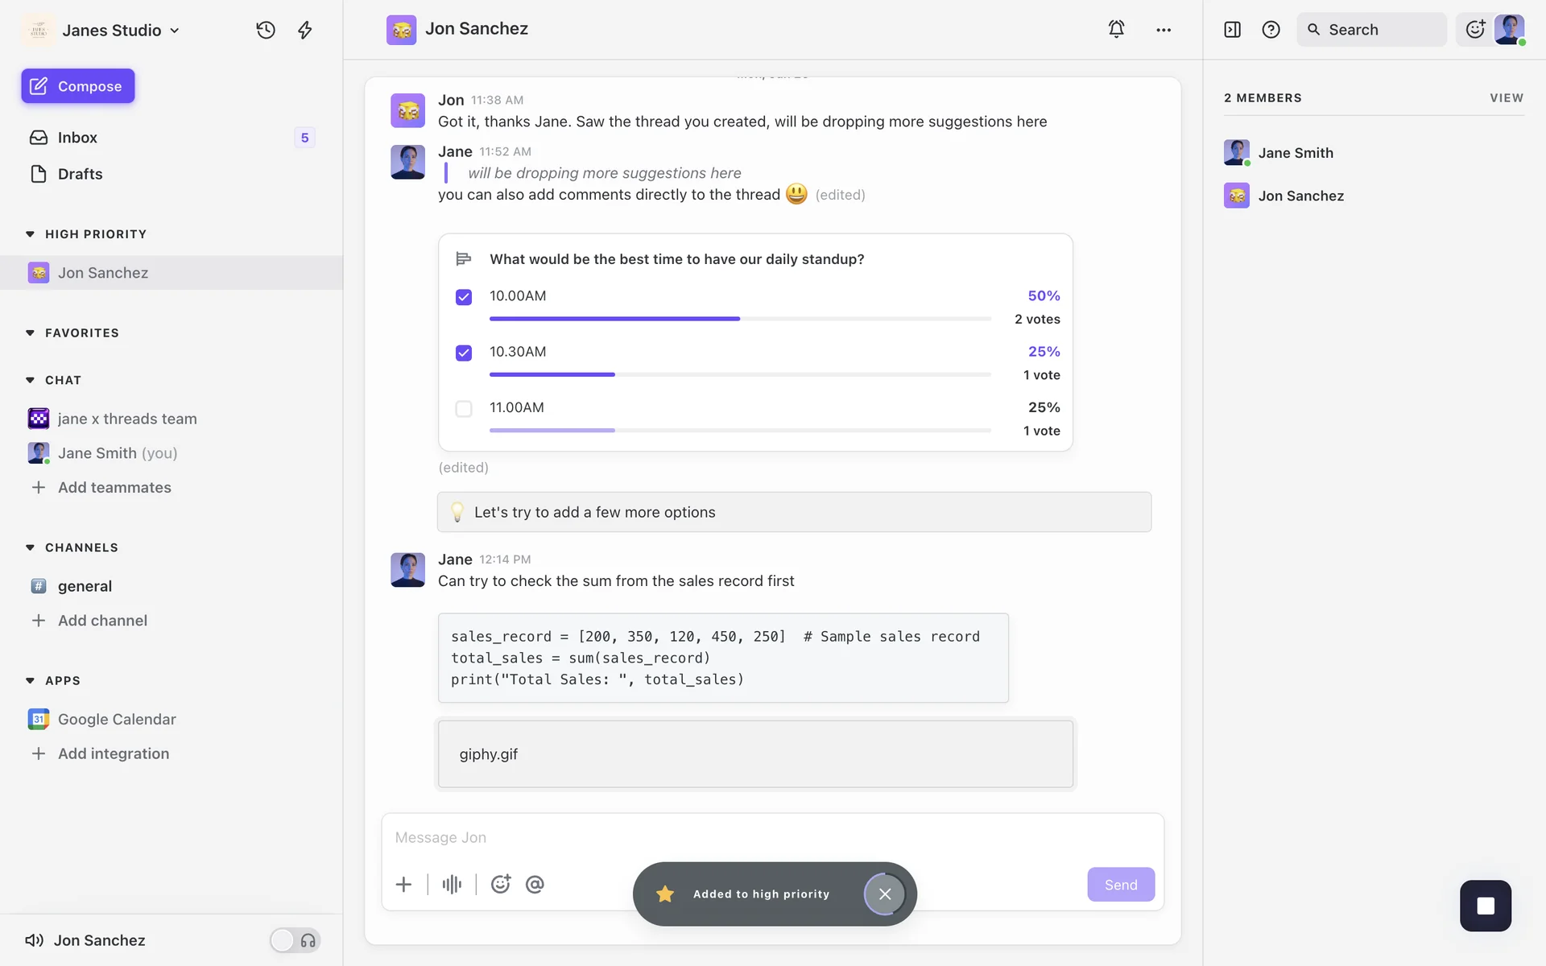Viewport: 1546px width, 966px height.
Task: Toggle the headphones huddle switch
Action: [x=295, y=940]
